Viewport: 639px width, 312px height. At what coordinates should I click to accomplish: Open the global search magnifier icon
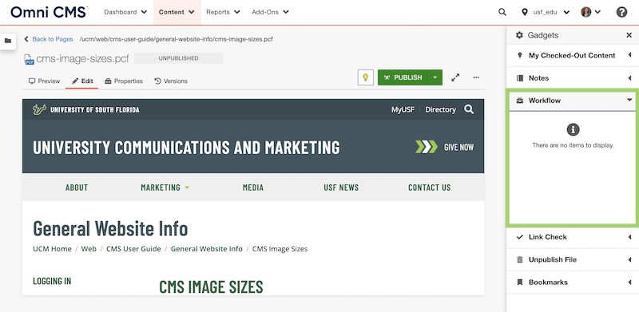[x=502, y=12]
